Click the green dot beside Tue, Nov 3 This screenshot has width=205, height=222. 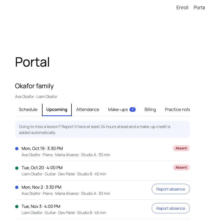click(x=17, y=207)
